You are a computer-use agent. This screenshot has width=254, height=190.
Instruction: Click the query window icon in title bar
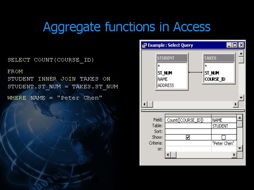tap(144, 45)
